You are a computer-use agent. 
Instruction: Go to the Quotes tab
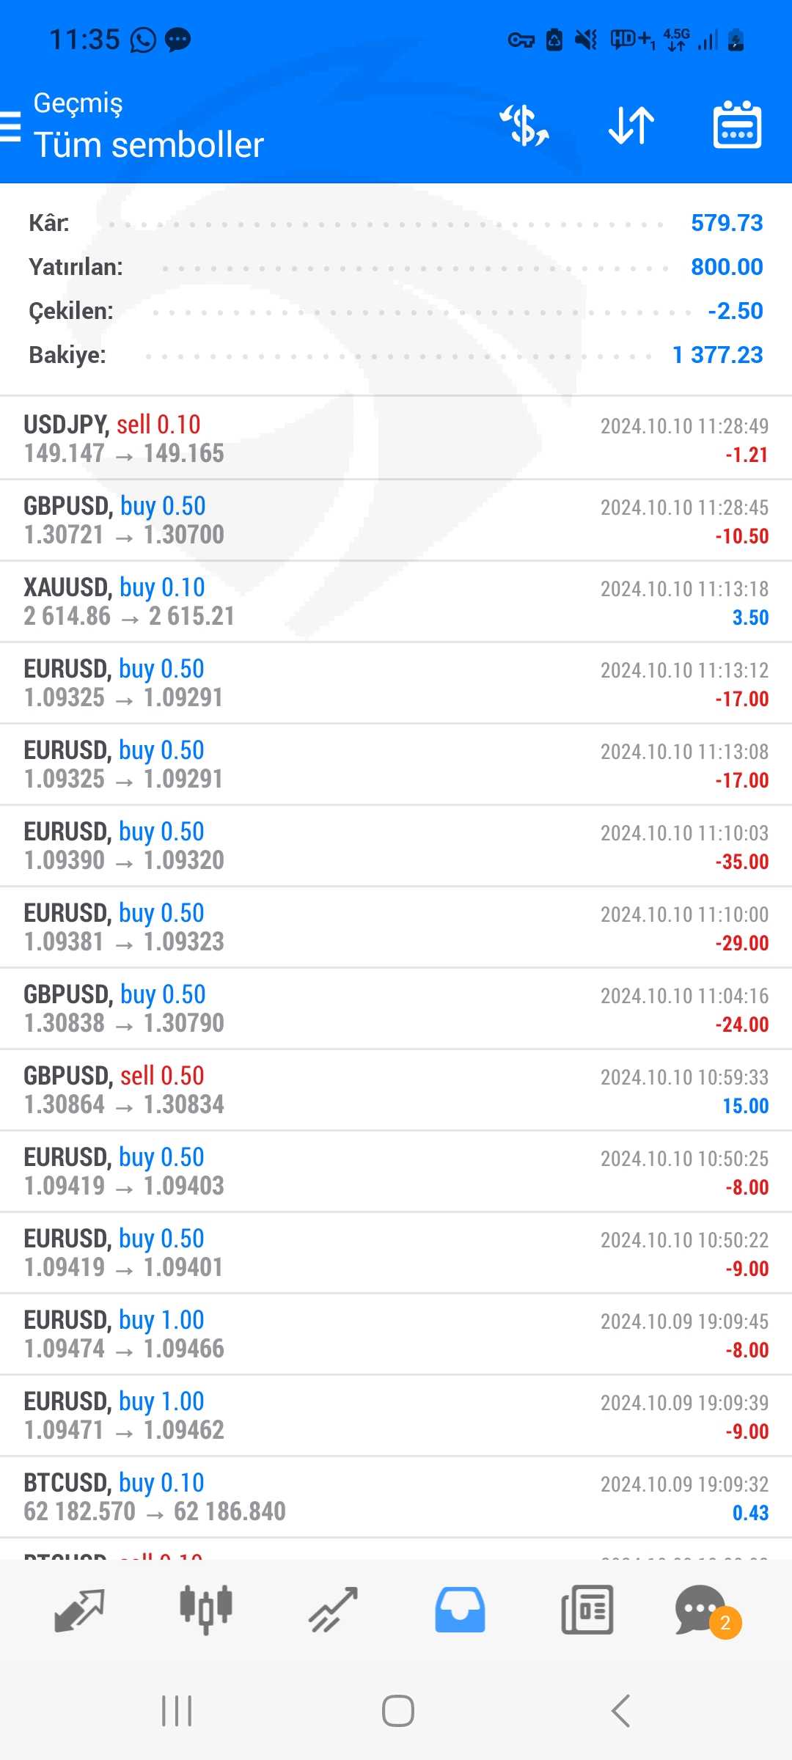(x=79, y=1610)
